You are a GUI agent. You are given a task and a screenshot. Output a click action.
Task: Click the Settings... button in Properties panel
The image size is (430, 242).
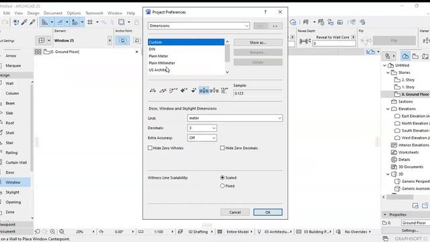[x=410, y=231]
